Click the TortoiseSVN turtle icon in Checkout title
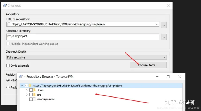The image size is (201, 111). pyautogui.click(x=5, y=6)
